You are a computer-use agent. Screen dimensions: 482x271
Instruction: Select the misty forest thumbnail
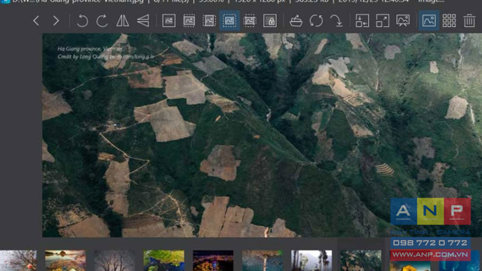pos(311,261)
